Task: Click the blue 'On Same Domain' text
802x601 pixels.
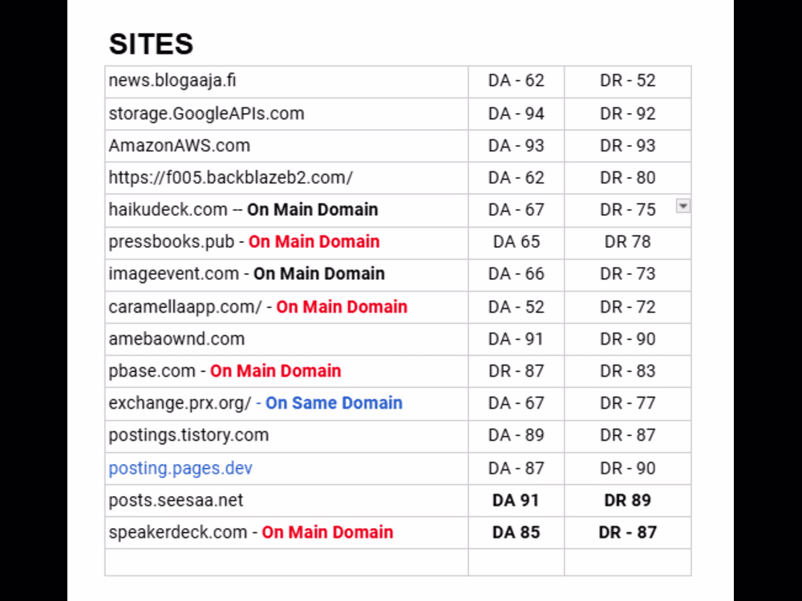Action: [x=334, y=403]
